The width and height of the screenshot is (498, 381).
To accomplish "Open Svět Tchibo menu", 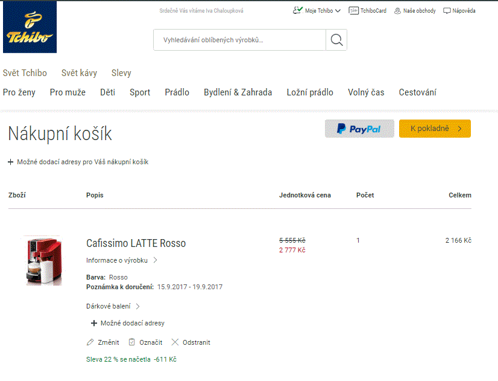I will (25, 73).
